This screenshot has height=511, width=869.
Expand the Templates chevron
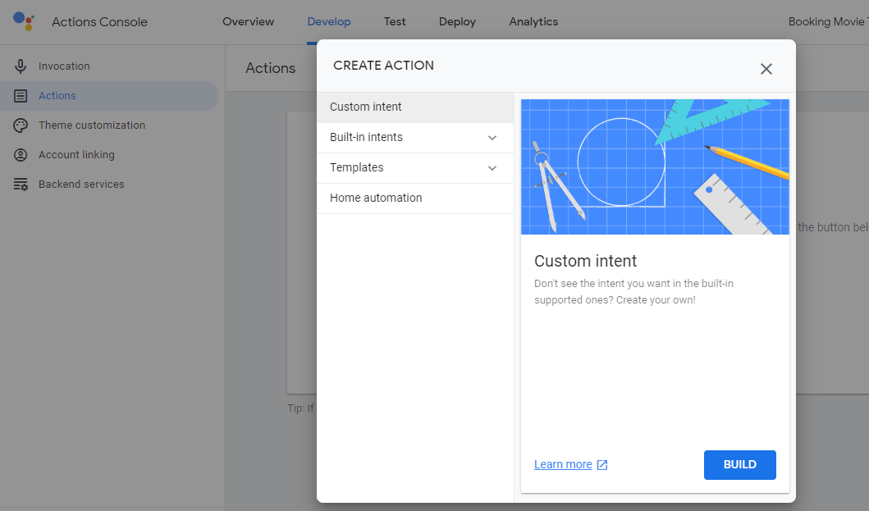click(492, 168)
